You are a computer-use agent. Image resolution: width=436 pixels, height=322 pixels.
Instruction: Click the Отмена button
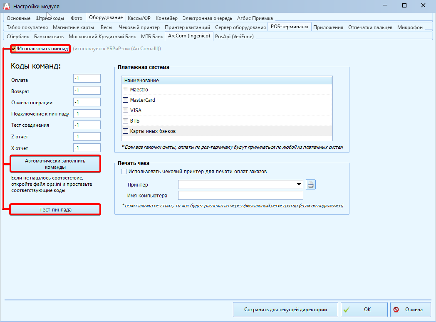(x=411, y=310)
